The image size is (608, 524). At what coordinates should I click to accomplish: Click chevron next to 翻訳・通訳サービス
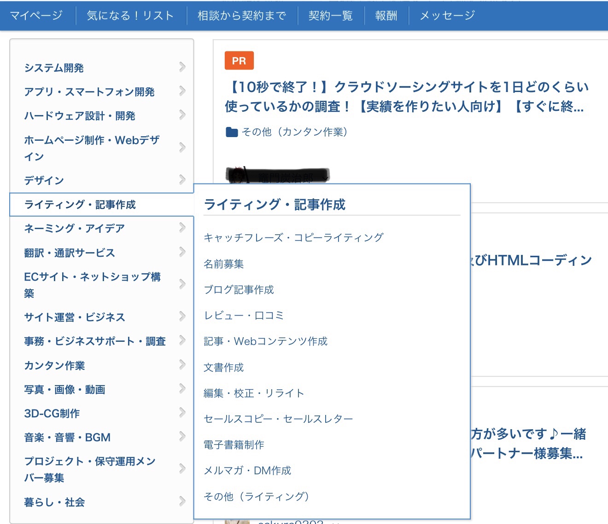point(182,252)
